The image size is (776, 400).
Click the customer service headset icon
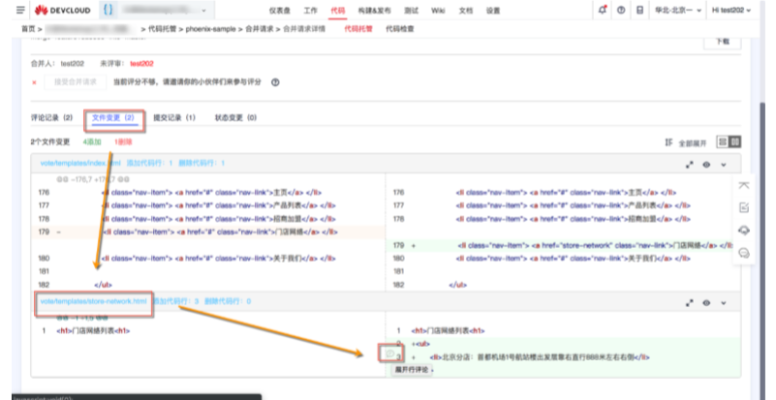tap(744, 231)
